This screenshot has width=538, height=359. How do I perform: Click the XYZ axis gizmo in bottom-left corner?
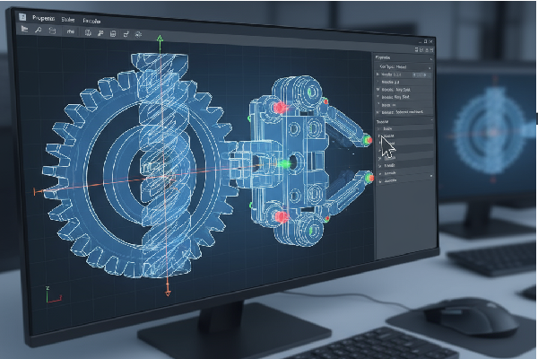coord(50,292)
